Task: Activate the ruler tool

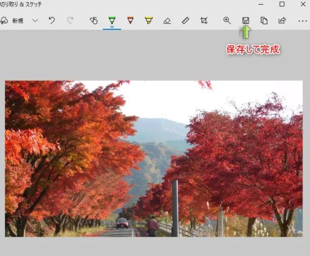Action: click(185, 21)
